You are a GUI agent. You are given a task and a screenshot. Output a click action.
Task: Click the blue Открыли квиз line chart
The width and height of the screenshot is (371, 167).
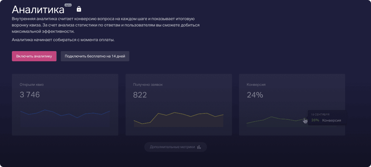65,113
